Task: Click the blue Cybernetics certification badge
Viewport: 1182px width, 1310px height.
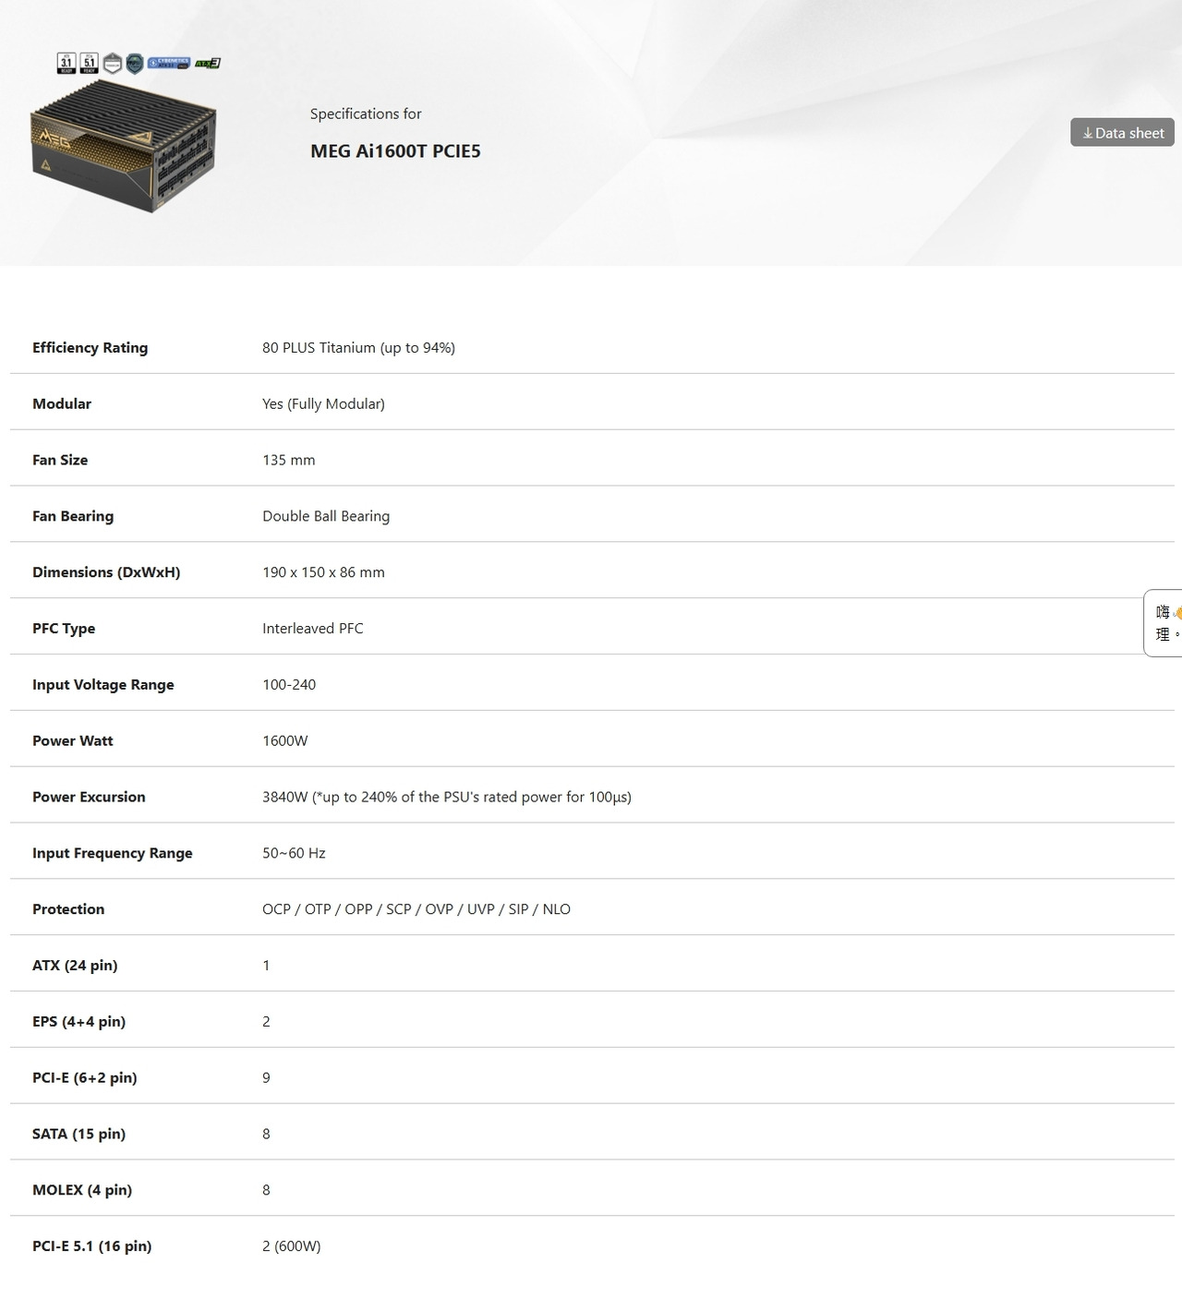Action: 169,63
